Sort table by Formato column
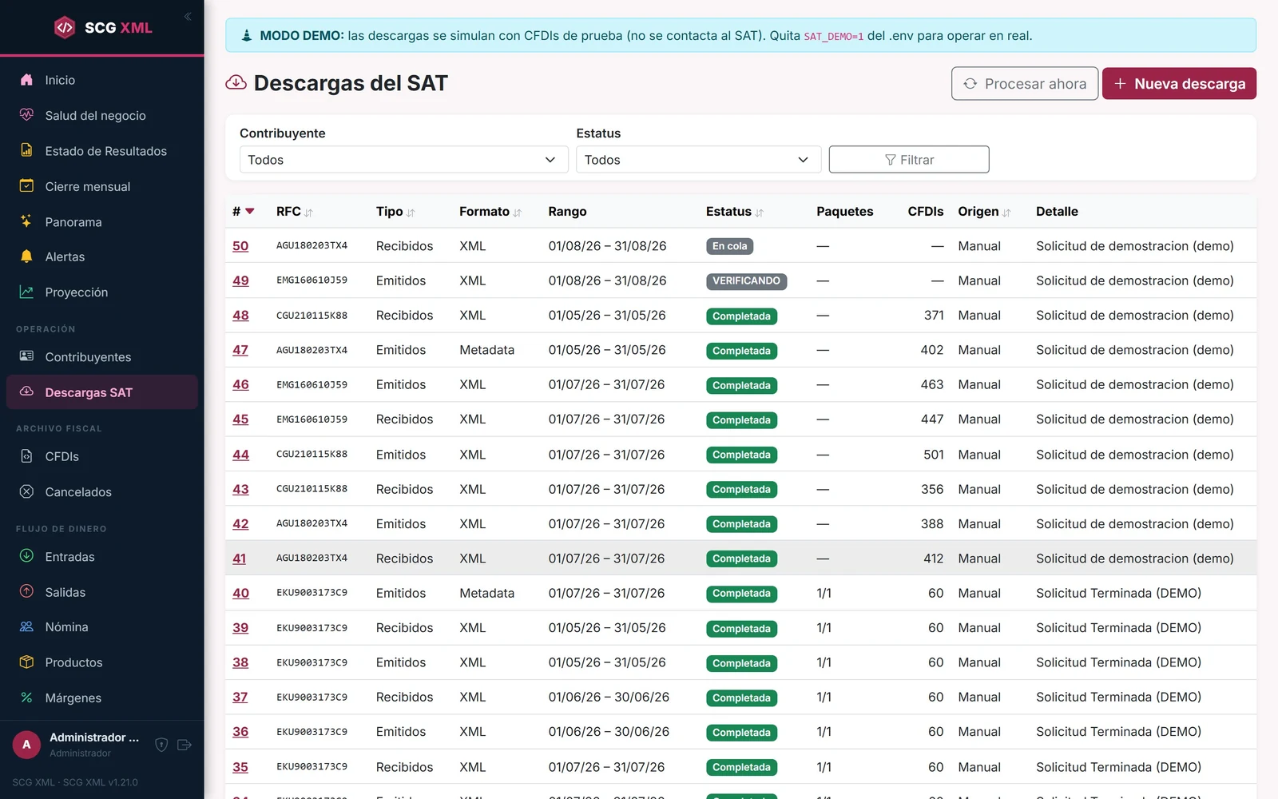Screen dimensions: 1278x799 490,212
